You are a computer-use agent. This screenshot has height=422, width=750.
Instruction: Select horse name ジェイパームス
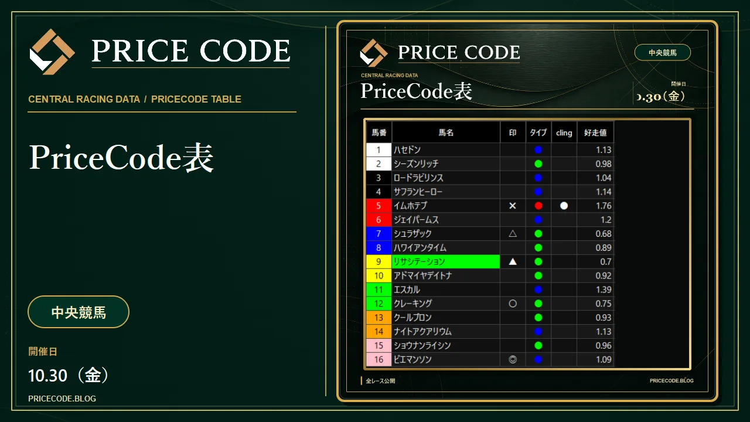pyautogui.click(x=416, y=220)
